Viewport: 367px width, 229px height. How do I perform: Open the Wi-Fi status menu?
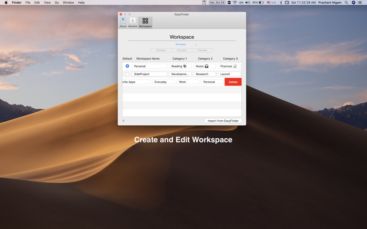[235, 3]
